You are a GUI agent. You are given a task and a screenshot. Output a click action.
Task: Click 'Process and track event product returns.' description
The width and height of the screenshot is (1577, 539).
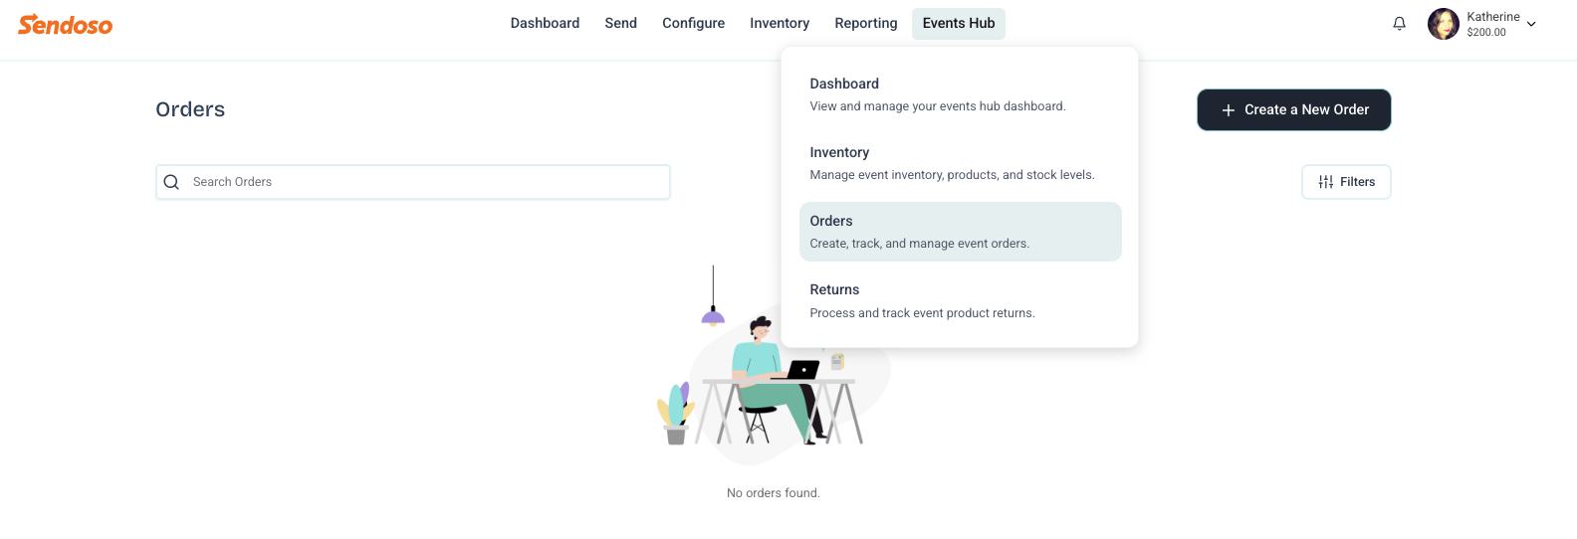(x=922, y=313)
